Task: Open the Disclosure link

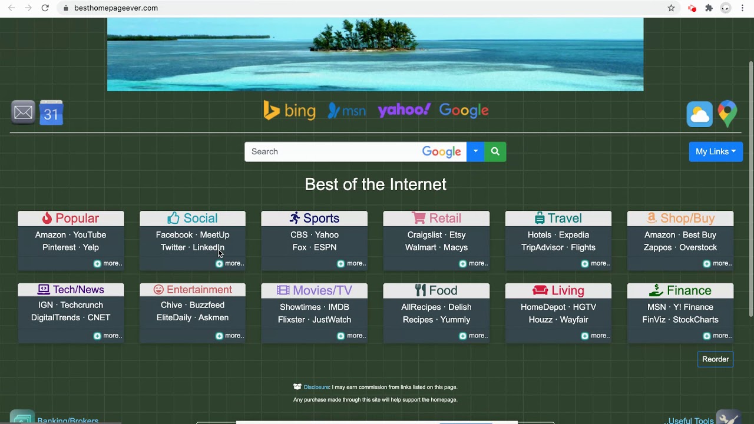Action: coord(316,387)
